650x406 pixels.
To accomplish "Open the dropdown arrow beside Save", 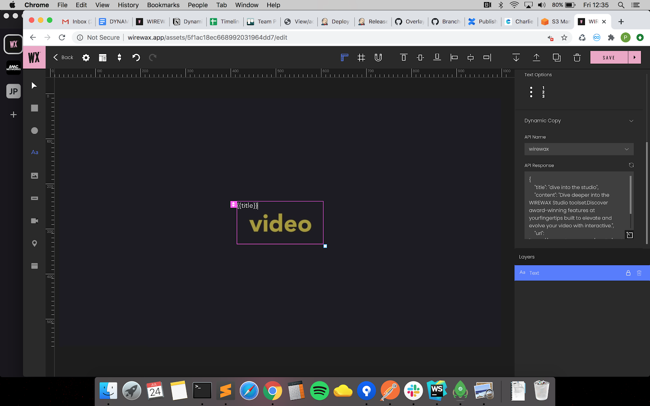I will (x=635, y=58).
